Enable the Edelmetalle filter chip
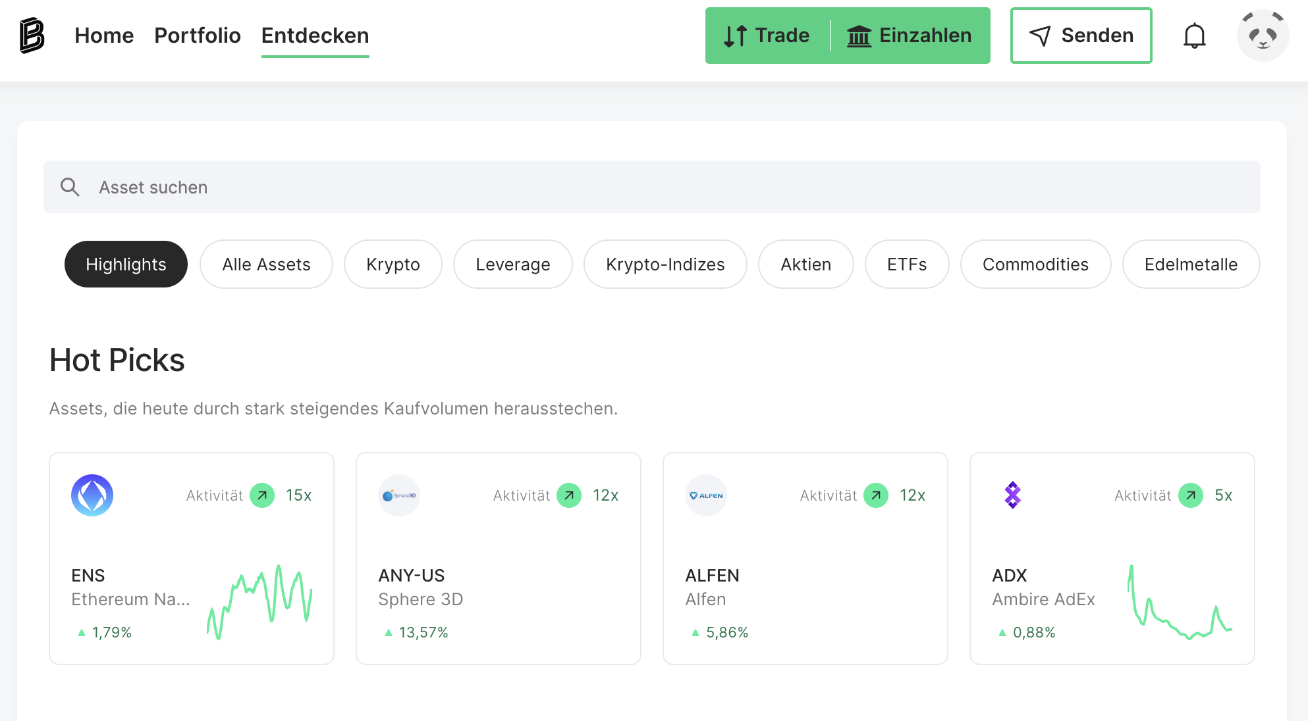This screenshot has width=1308, height=721. click(x=1190, y=264)
